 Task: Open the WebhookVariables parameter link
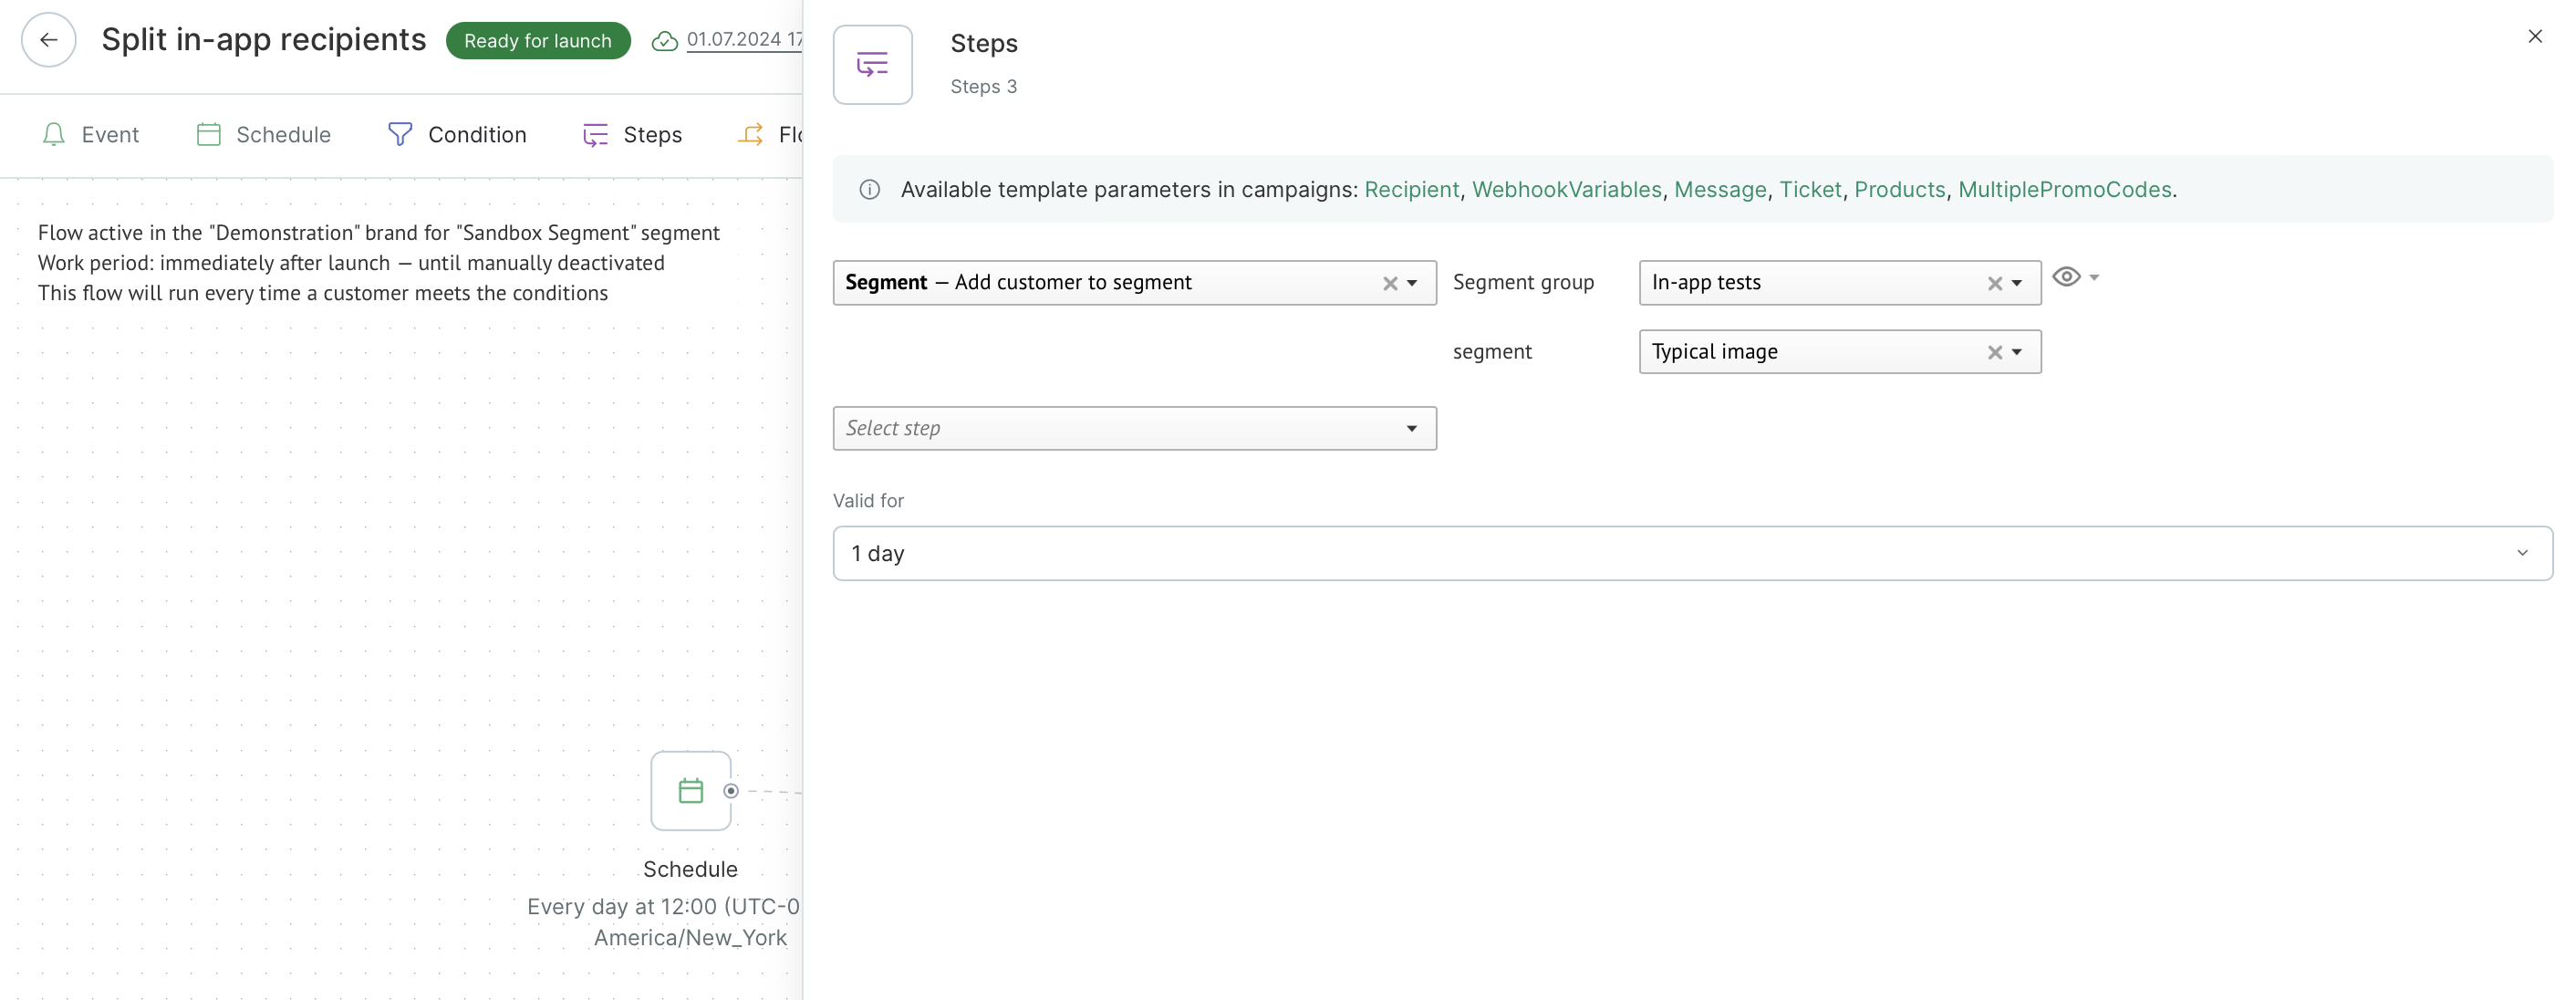click(x=1566, y=190)
